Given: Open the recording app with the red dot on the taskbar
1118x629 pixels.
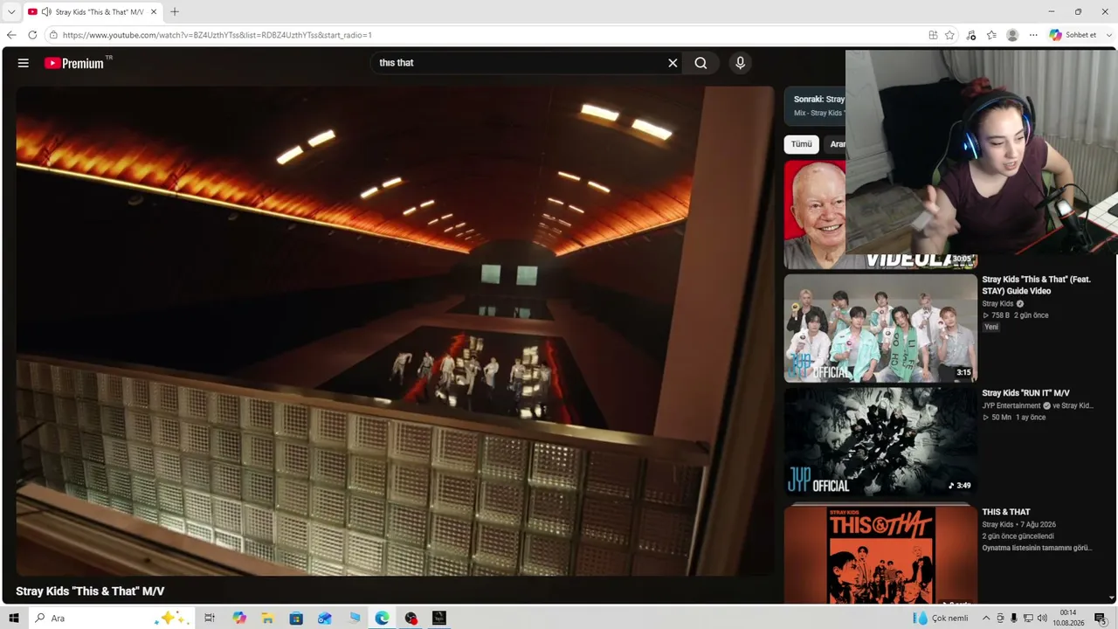Looking at the screenshot, I should pyautogui.click(x=411, y=619).
